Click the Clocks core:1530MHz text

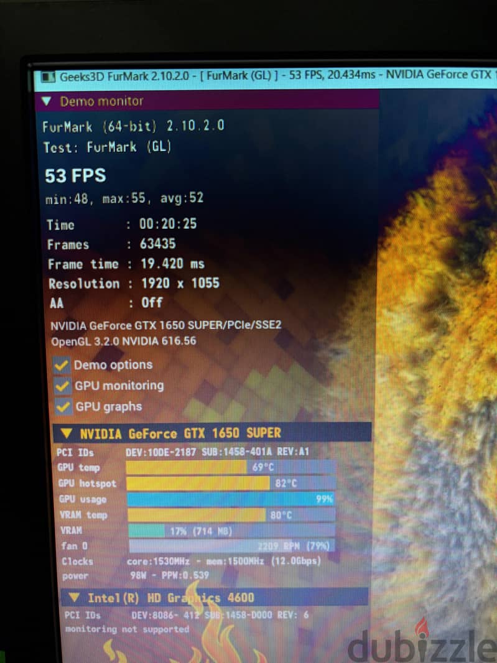224,562
